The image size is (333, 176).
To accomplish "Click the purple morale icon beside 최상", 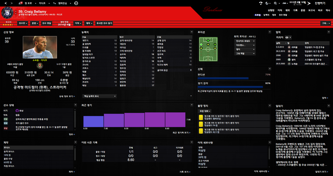I will (17, 111).
